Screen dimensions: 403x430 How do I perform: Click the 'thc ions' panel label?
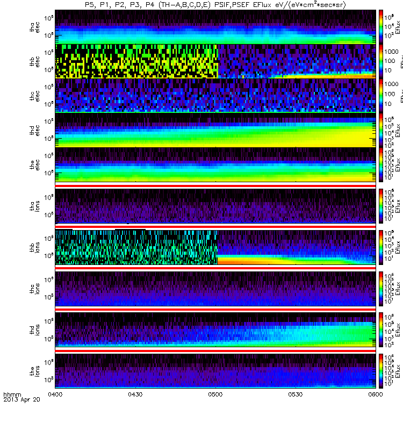34,289
